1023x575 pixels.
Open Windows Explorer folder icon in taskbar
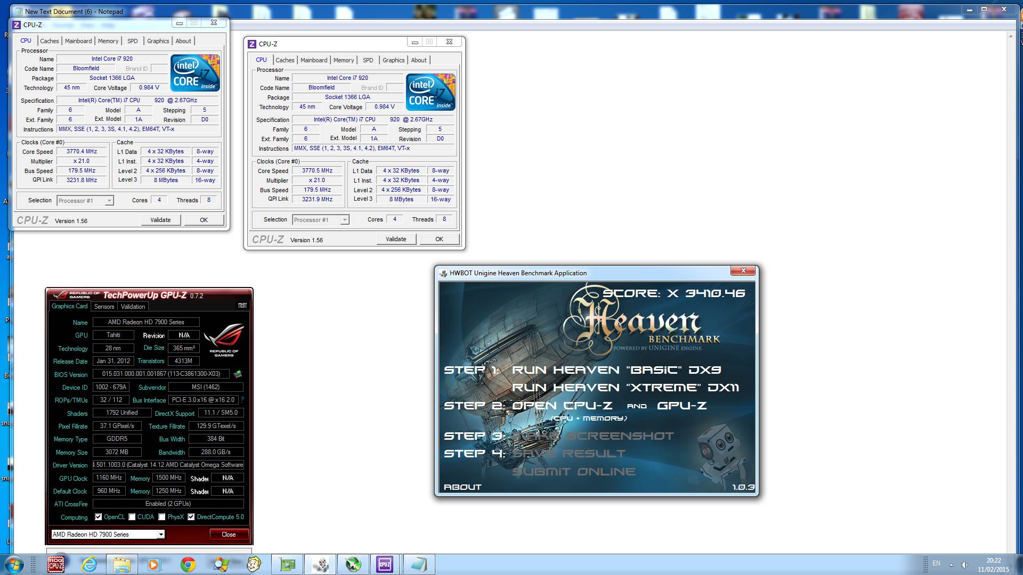click(121, 564)
